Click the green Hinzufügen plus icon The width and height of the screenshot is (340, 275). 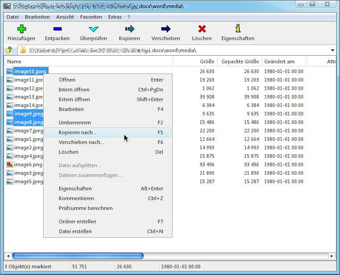(21, 29)
